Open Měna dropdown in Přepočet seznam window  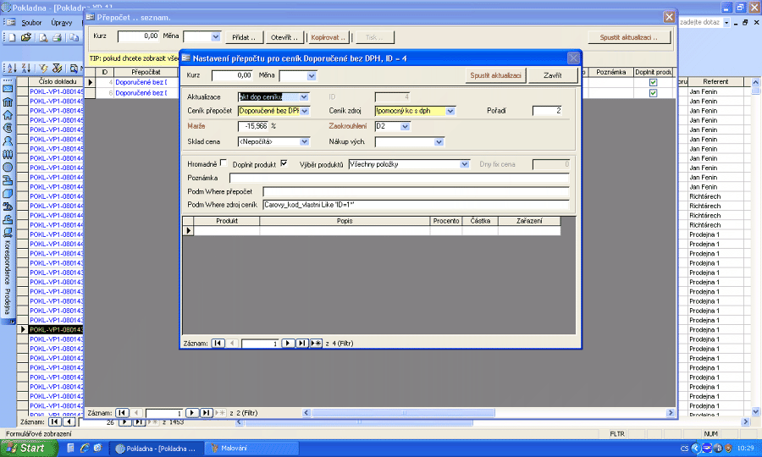(x=216, y=36)
